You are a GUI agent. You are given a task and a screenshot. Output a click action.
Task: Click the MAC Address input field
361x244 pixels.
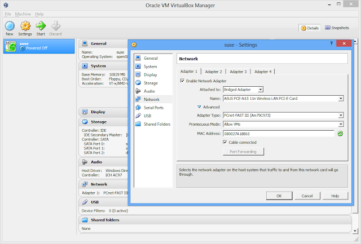(278, 134)
